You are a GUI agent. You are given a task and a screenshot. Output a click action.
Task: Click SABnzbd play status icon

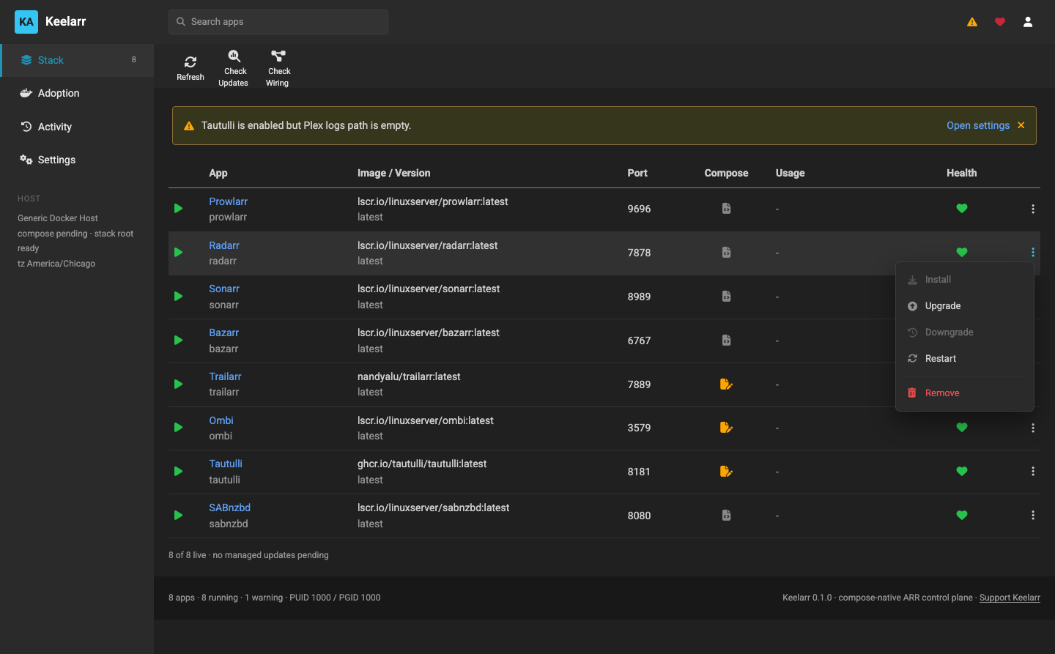point(178,516)
